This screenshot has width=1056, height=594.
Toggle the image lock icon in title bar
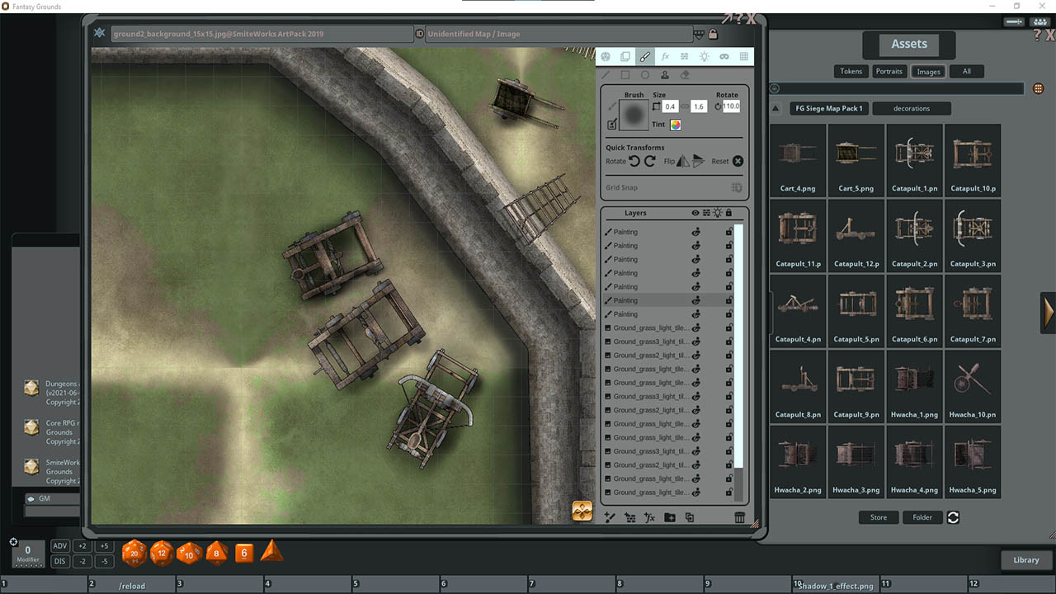[x=713, y=34]
